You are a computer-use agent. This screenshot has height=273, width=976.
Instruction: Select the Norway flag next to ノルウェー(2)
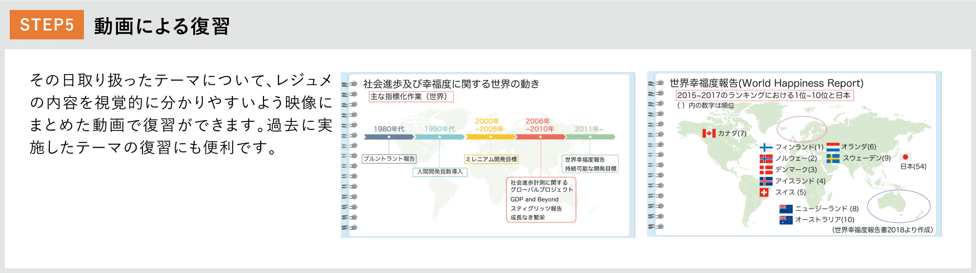click(766, 158)
